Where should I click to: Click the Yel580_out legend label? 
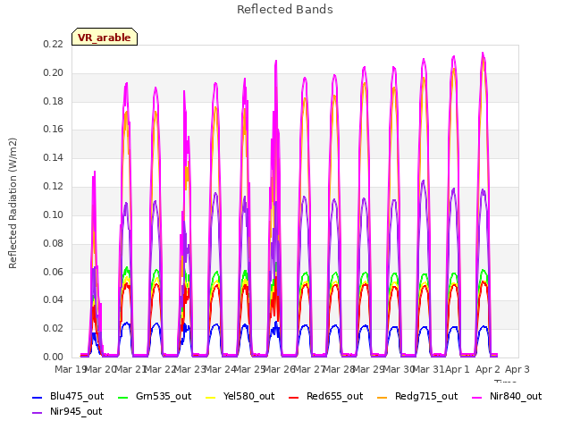click(248, 396)
